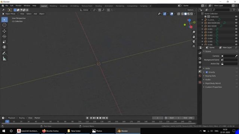Switch to the Modeling workspace tab
The height and width of the screenshot is (134, 239).
(x=53, y=6)
